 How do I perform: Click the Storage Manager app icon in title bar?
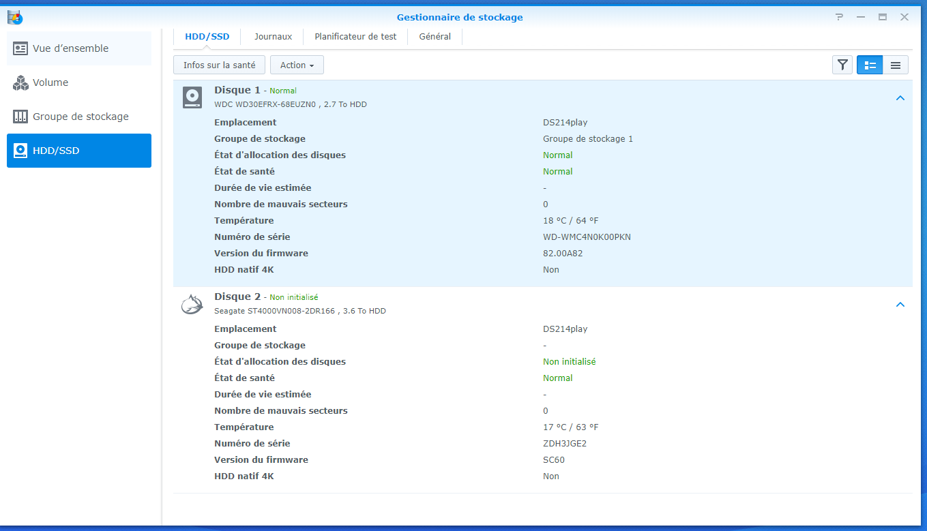pyautogui.click(x=14, y=17)
